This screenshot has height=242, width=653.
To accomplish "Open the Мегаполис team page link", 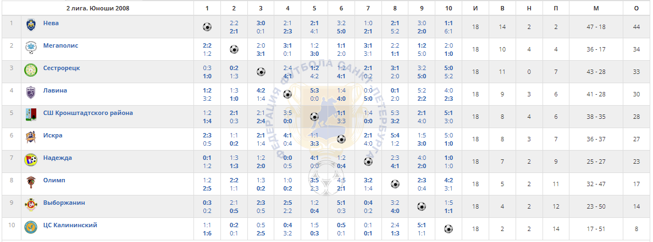I will pyautogui.click(x=61, y=45).
